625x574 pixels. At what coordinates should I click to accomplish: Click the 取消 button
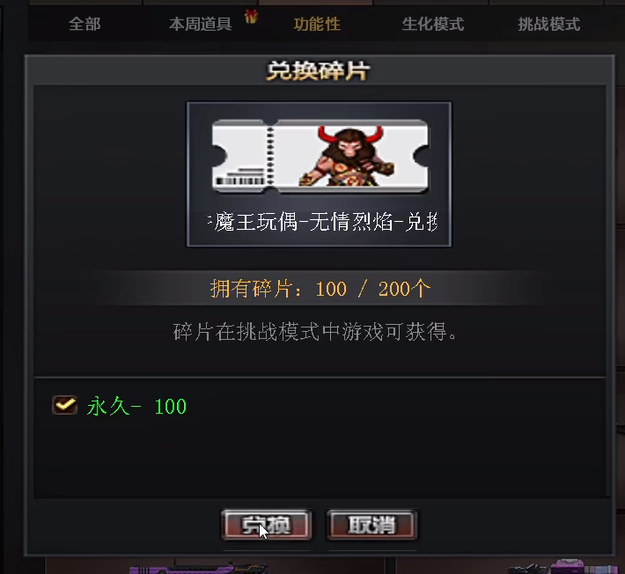tap(371, 525)
